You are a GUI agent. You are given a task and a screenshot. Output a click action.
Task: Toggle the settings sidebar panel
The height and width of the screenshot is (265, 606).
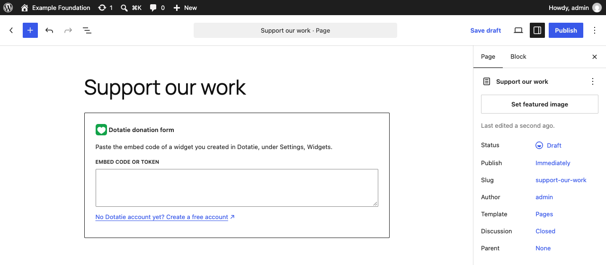pyautogui.click(x=537, y=30)
